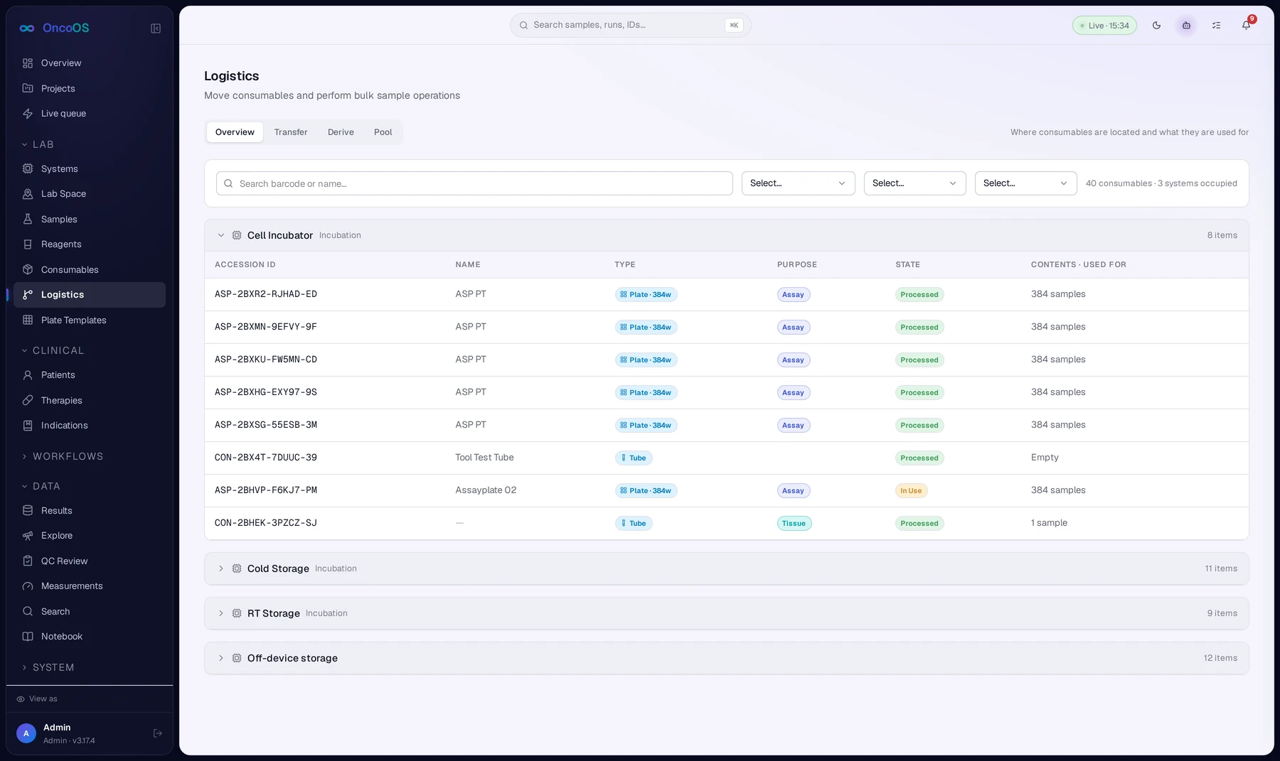
Task: Go to Projects page
Action: click(x=90, y=89)
